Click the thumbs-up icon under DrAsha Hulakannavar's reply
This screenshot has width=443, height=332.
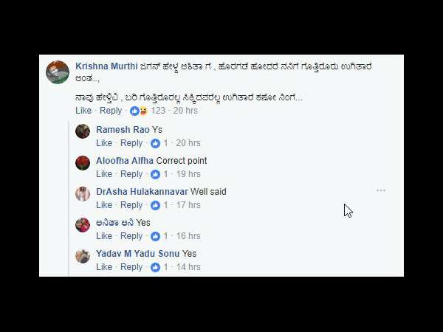point(155,205)
